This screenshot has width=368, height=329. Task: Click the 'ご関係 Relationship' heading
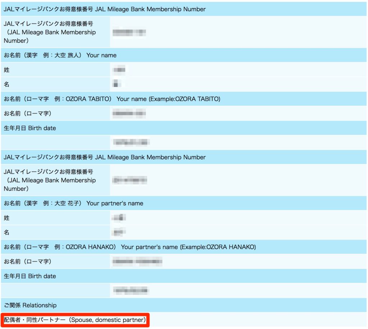coord(184,305)
